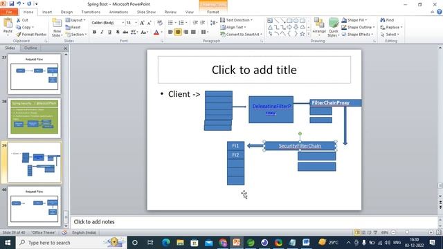Open the Section dropdown

[76, 34]
